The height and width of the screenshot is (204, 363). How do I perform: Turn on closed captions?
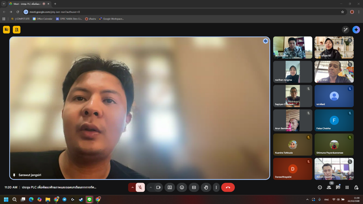194,187
